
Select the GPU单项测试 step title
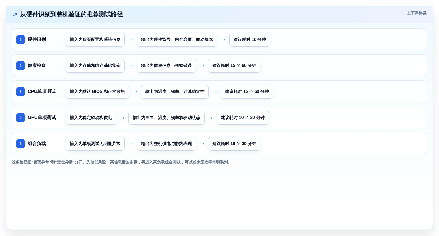coord(42,118)
